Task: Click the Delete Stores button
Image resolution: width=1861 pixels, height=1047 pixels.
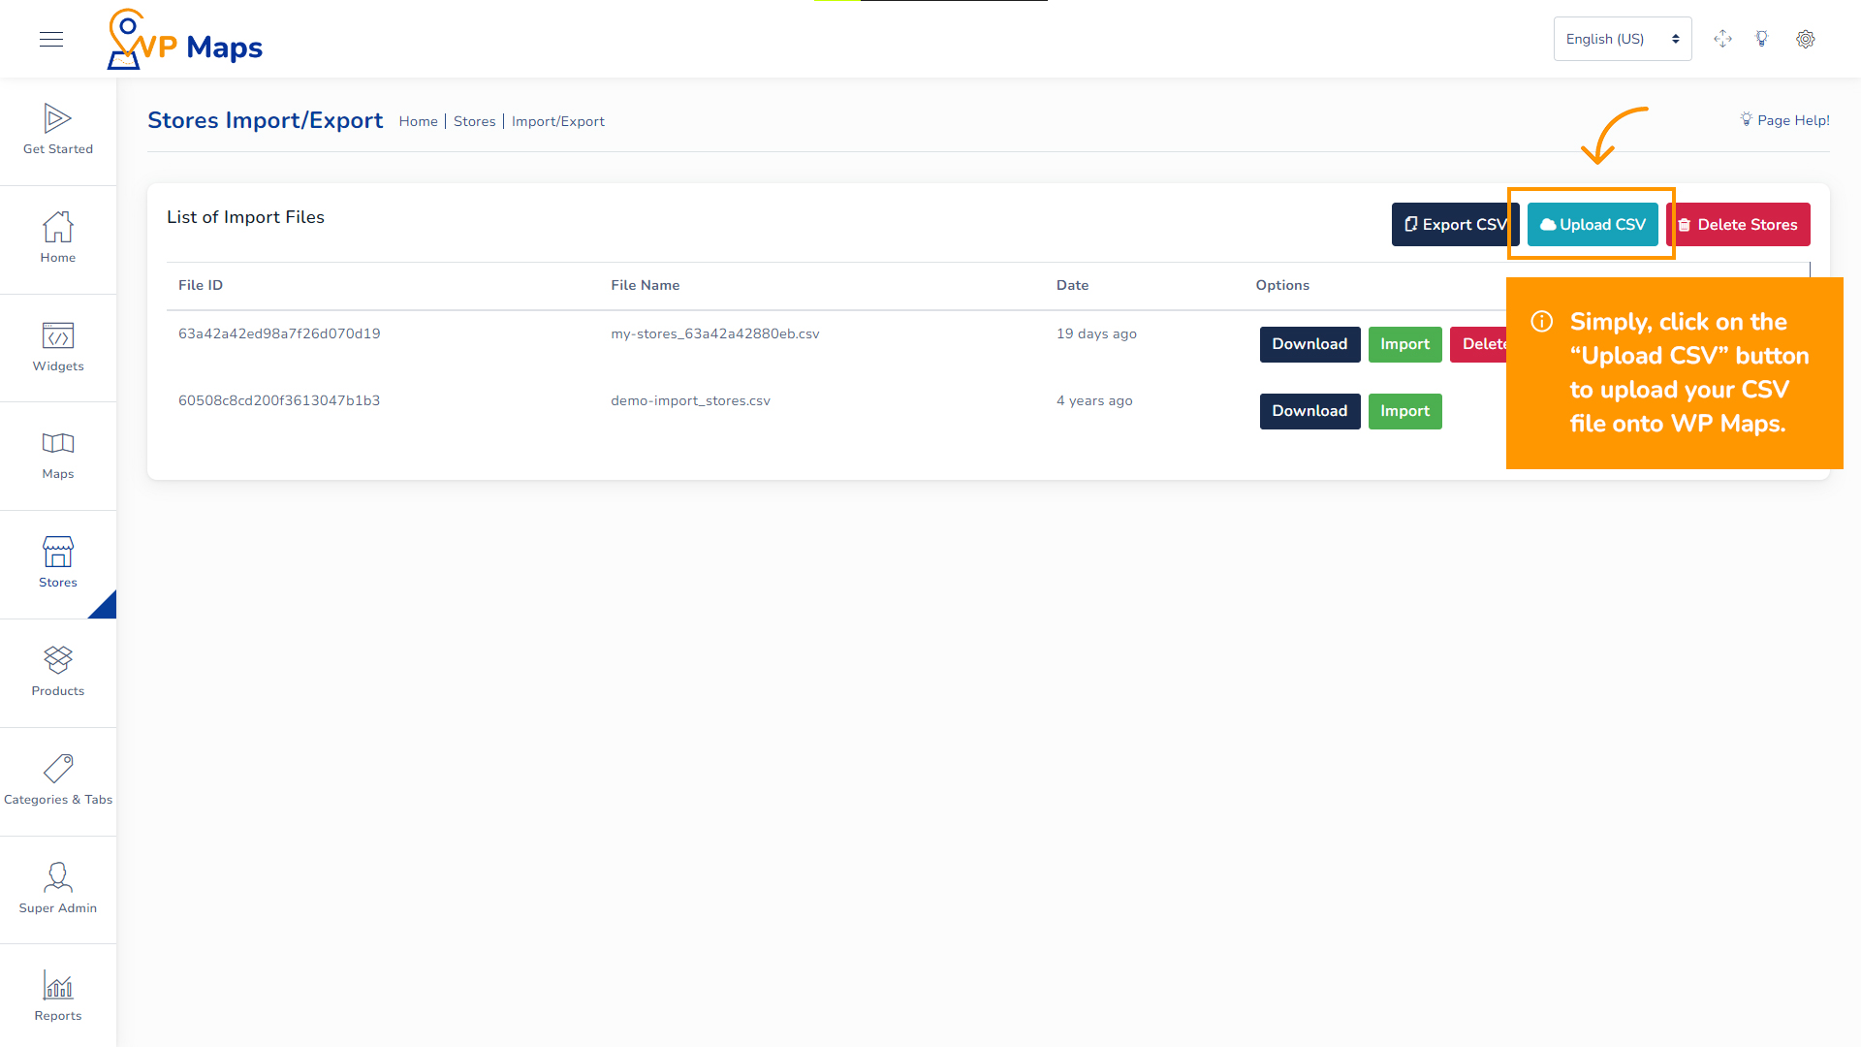Action: click(1738, 225)
